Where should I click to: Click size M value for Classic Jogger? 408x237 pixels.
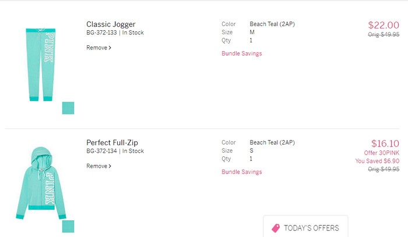tap(252, 32)
